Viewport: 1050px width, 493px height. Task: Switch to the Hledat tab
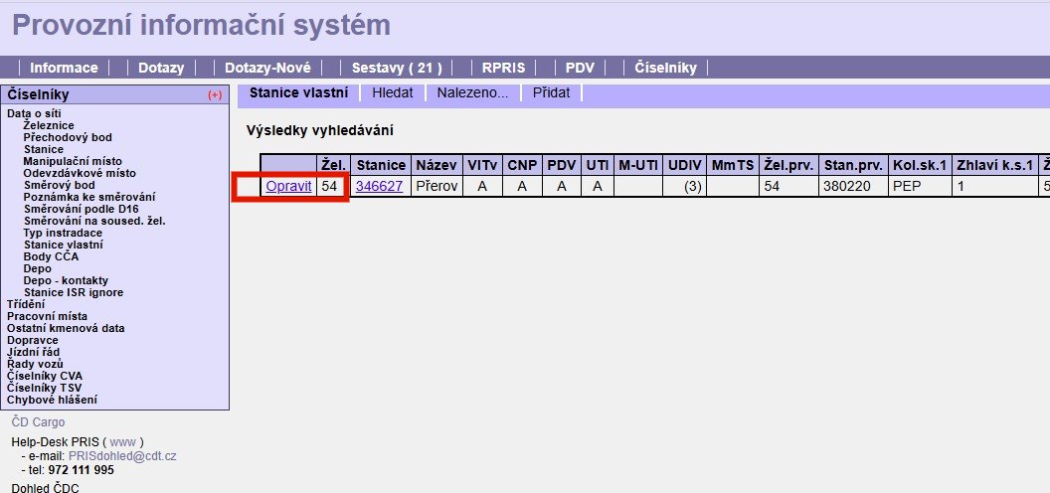(392, 92)
